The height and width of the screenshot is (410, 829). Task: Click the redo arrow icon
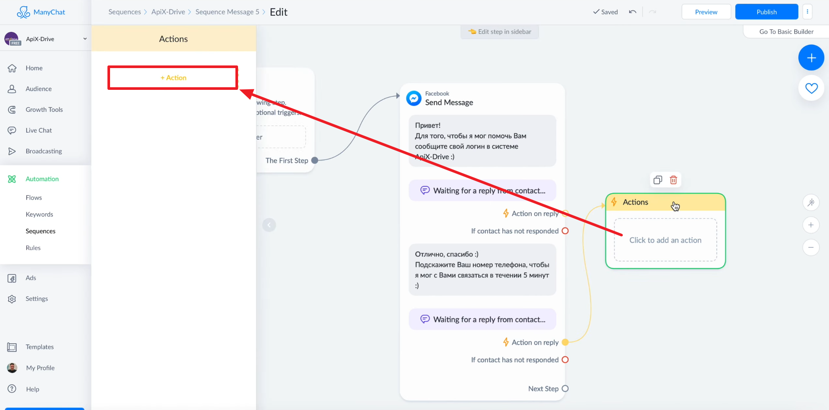click(x=653, y=12)
